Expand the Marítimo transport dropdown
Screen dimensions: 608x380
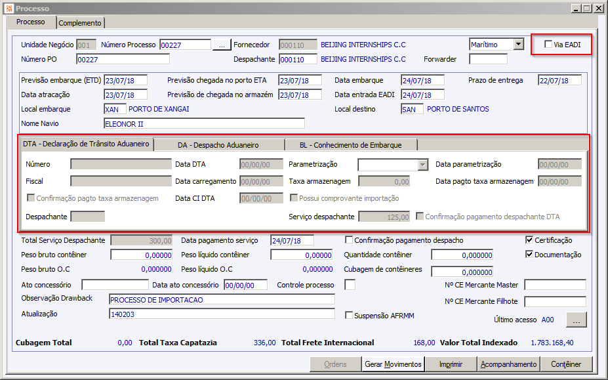pyautogui.click(x=519, y=44)
